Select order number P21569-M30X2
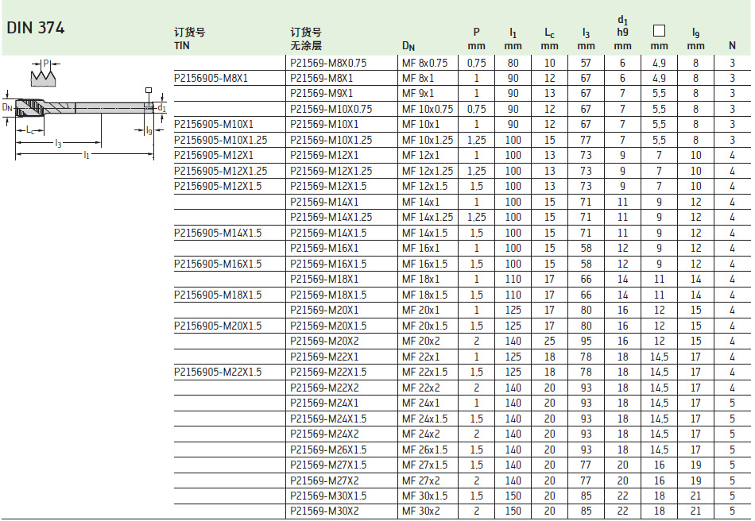This screenshot has width=755, height=521. (x=324, y=511)
